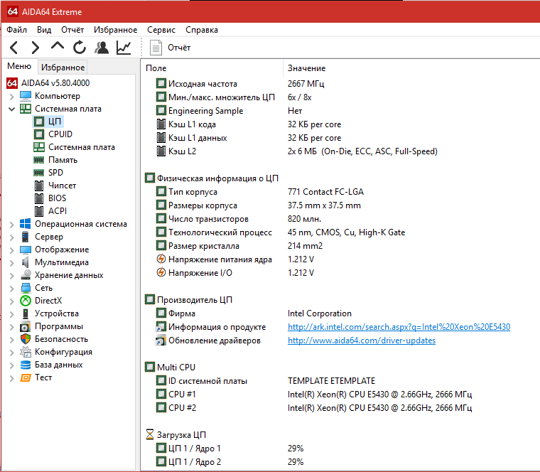The width and height of the screenshot is (540, 472).
Task: Click the hourglass icon next to Загрузка ЦП
Action: coord(149,434)
